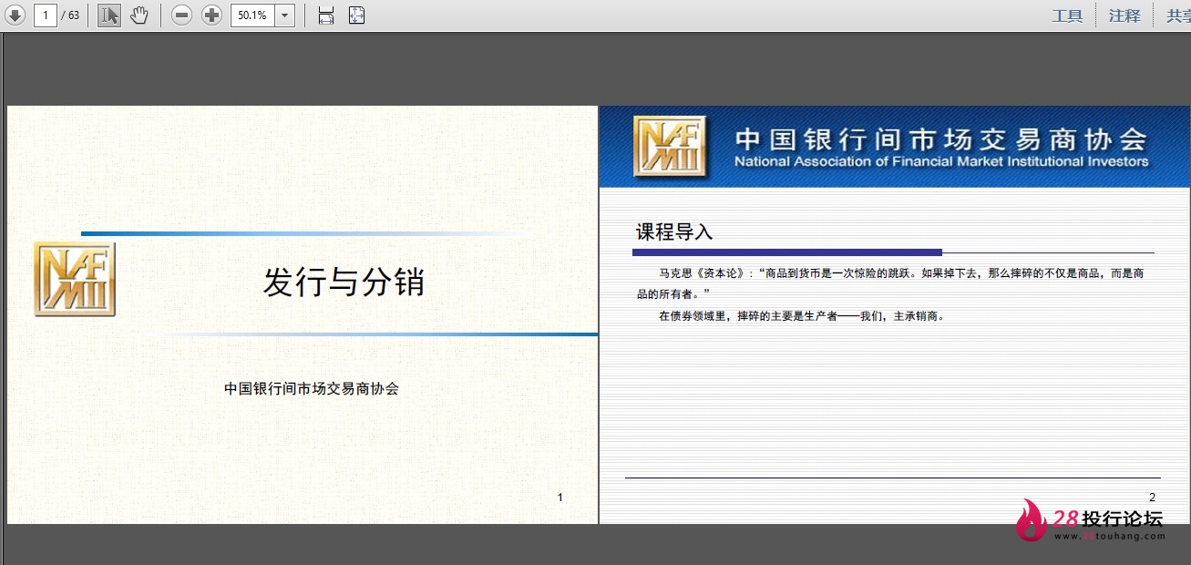Viewport: 1191px width, 565px height.
Task: Click the banner title 中国银行间市场交易商协会 on slide 2
Action: [941, 139]
